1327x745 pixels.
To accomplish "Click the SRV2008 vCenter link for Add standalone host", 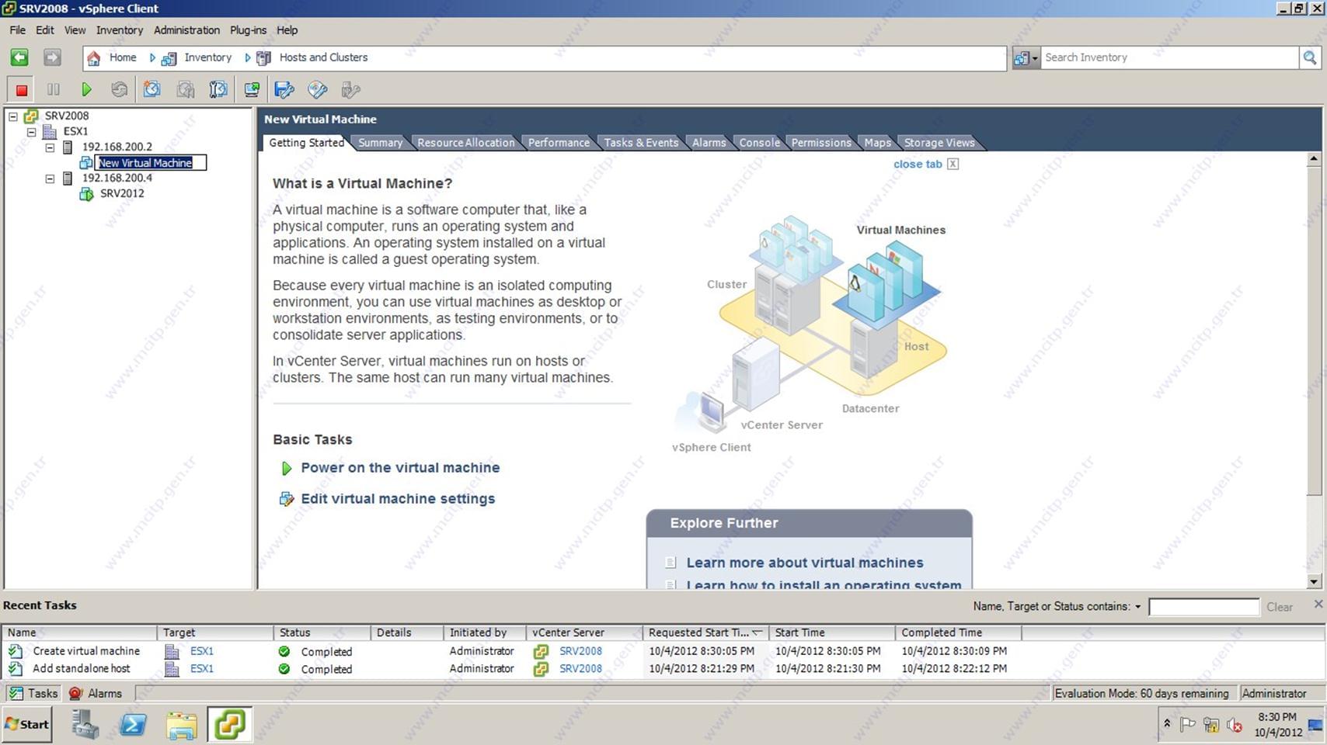I will pyautogui.click(x=580, y=668).
